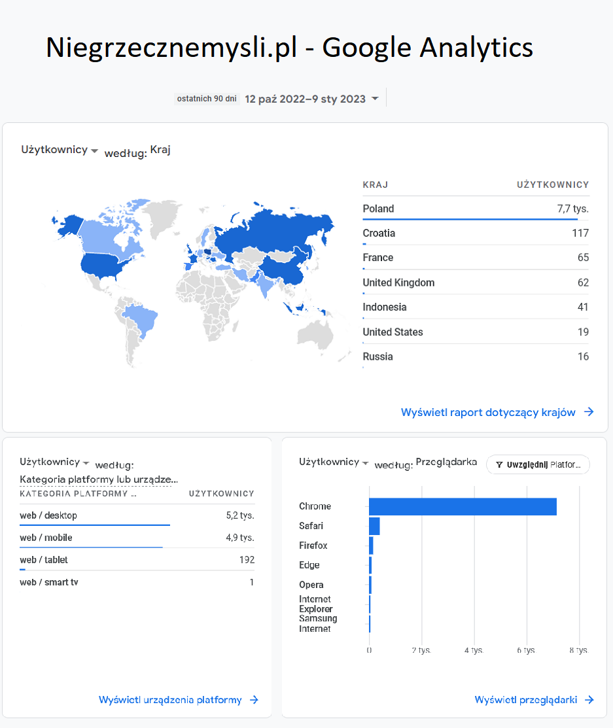Viewport: 613px width, 728px height.
Task: Click the Edge label in browser chart
Action: tap(309, 565)
